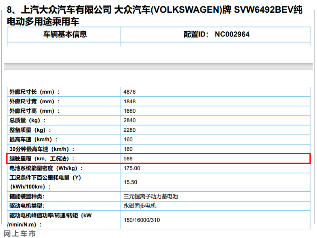Screen dimensions: 317x238
Task: Select the motor value 150/16000/310
Action: point(142,220)
